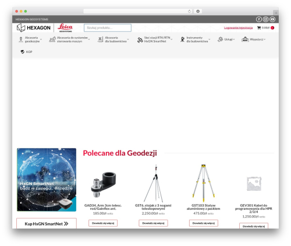Click the HxGN SmartNet satellite icon
Screen dimensions: 291x246
click(x=140, y=40)
